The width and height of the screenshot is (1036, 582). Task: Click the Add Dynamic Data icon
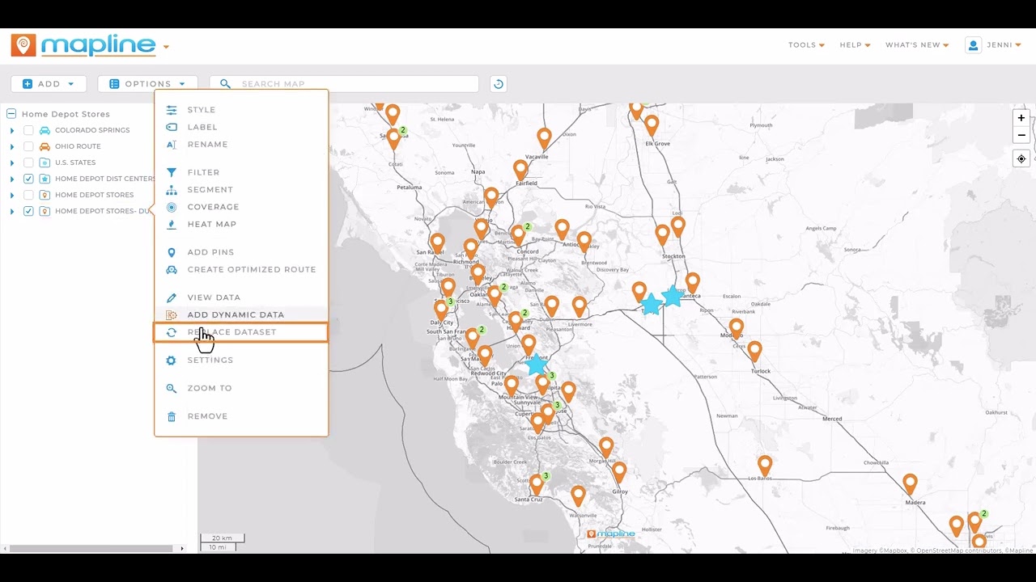tap(172, 315)
